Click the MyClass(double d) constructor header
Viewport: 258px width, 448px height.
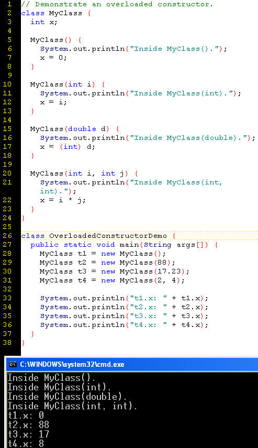[75, 129]
